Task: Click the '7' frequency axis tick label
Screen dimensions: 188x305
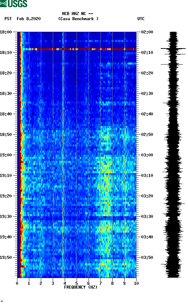Action: coord(100,283)
